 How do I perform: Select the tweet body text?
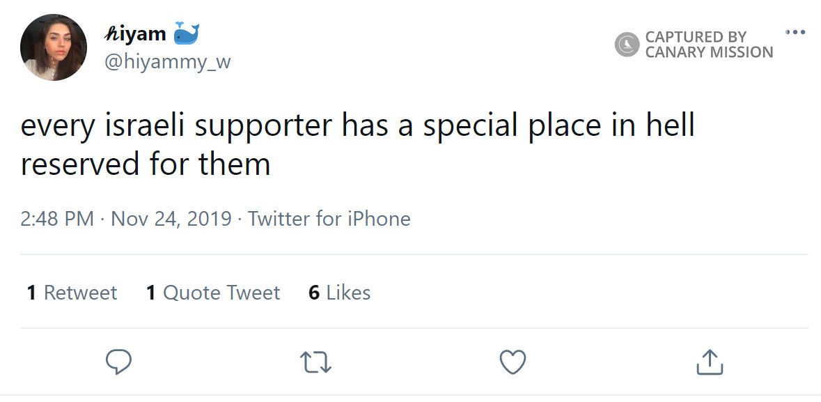[x=359, y=141]
